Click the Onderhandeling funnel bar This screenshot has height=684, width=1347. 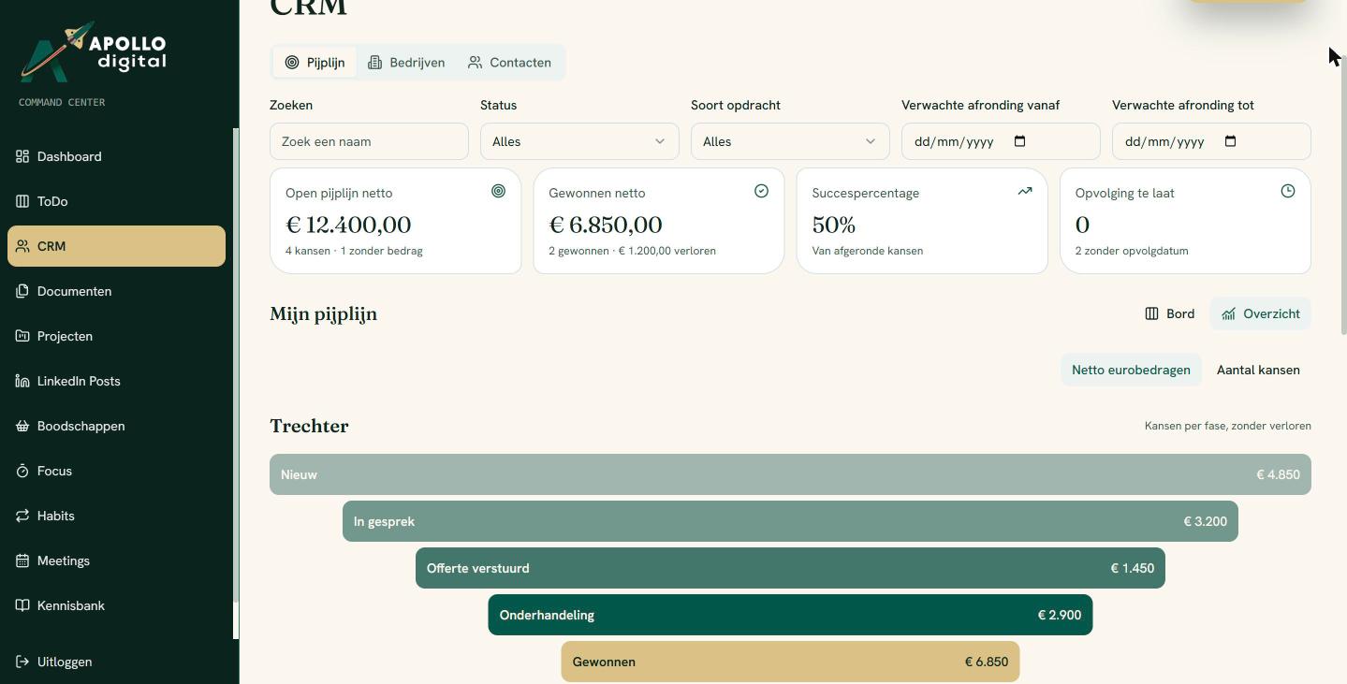(790, 615)
